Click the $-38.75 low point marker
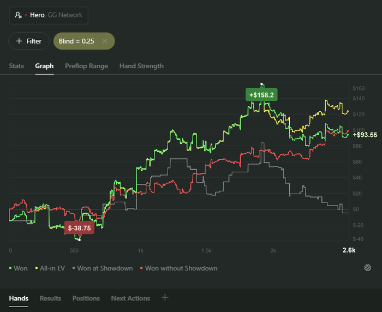The height and width of the screenshot is (312, 382). point(79,228)
